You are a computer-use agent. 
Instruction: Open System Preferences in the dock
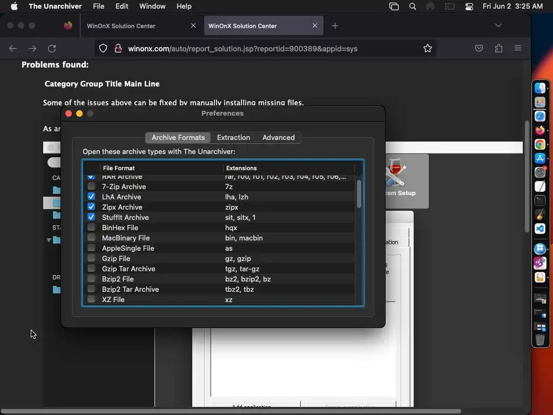(x=539, y=172)
